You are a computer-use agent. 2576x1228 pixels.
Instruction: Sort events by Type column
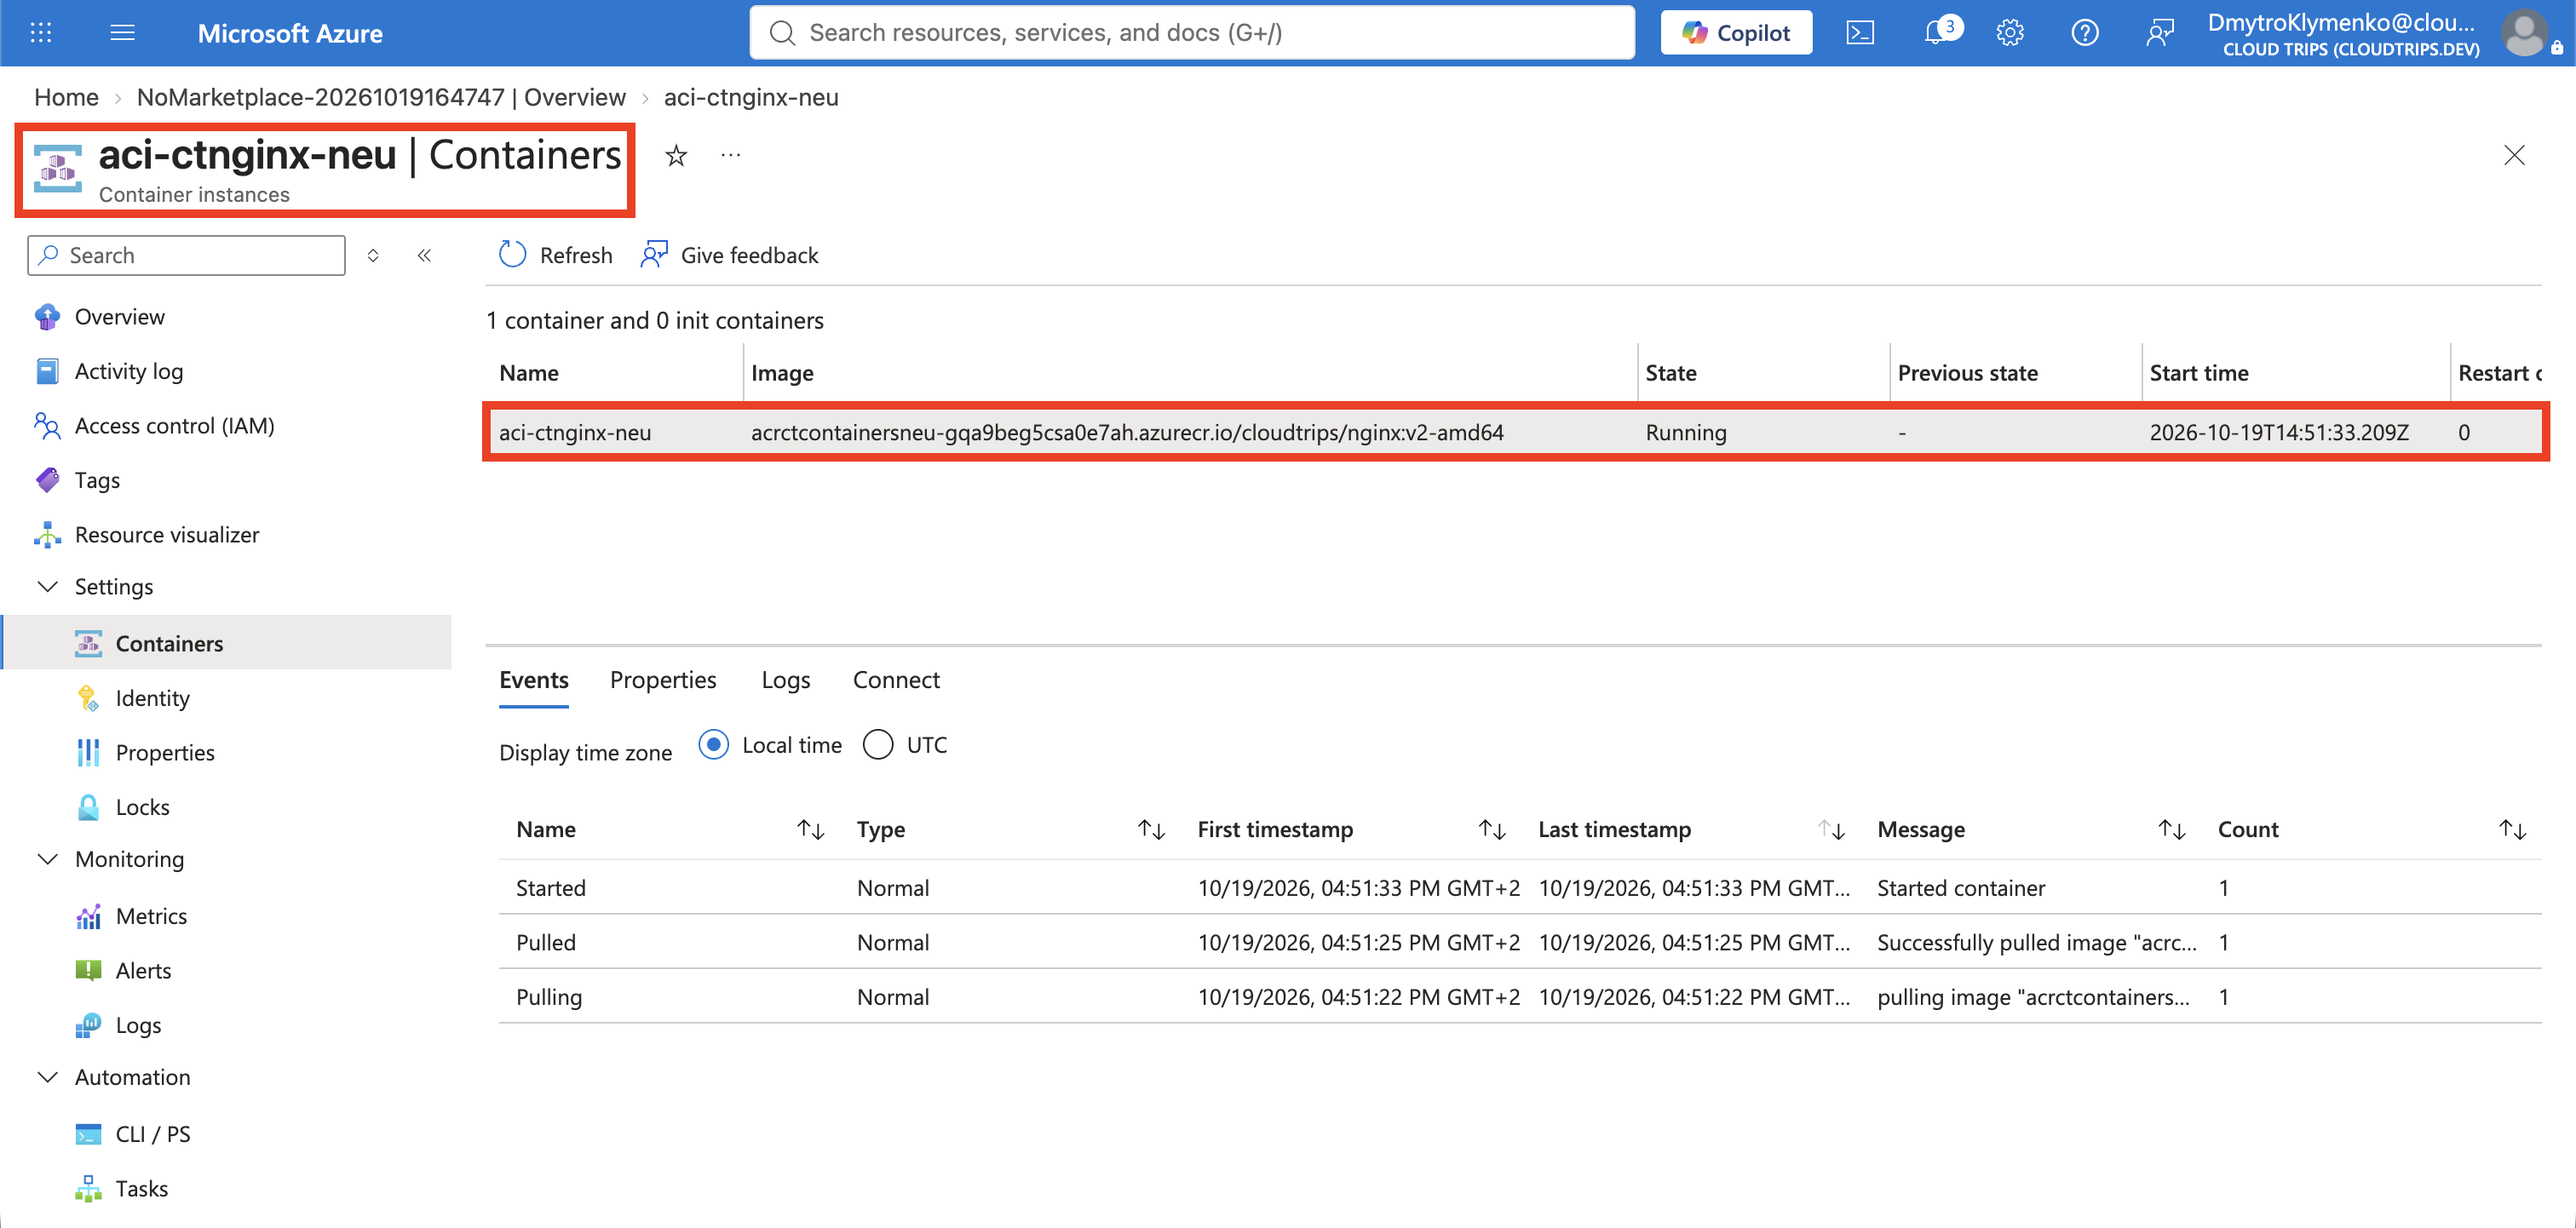(x=1151, y=829)
